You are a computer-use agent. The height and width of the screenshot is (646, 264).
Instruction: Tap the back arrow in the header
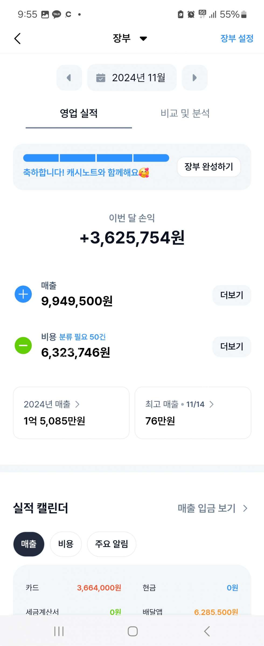[18, 39]
